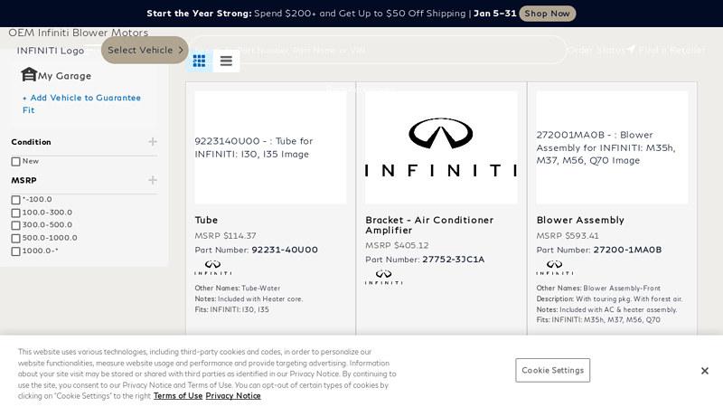Check the New condition checkbox
Viewport: 723px width, 407px height.
point(15,162)
